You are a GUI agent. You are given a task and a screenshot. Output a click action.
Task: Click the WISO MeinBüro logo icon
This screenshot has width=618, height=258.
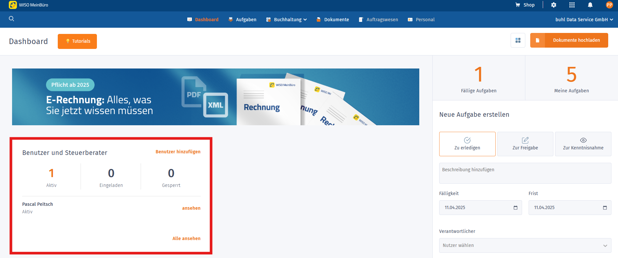click(13, 5)
